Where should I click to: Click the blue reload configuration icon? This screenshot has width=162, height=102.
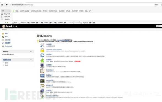click(42, 55)
